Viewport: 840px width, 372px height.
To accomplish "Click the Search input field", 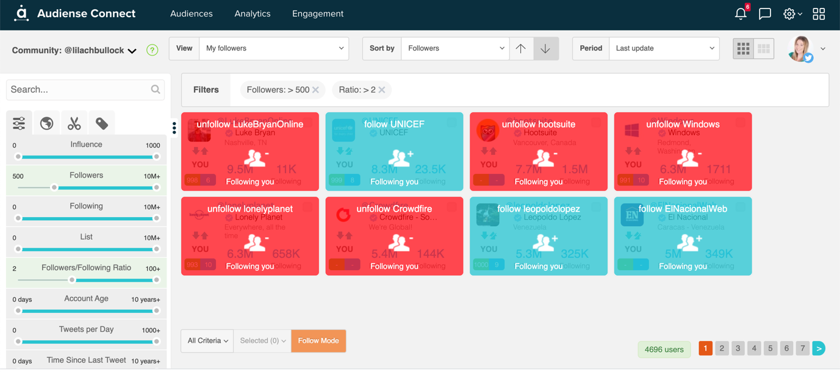I will (x=85, y=90).
